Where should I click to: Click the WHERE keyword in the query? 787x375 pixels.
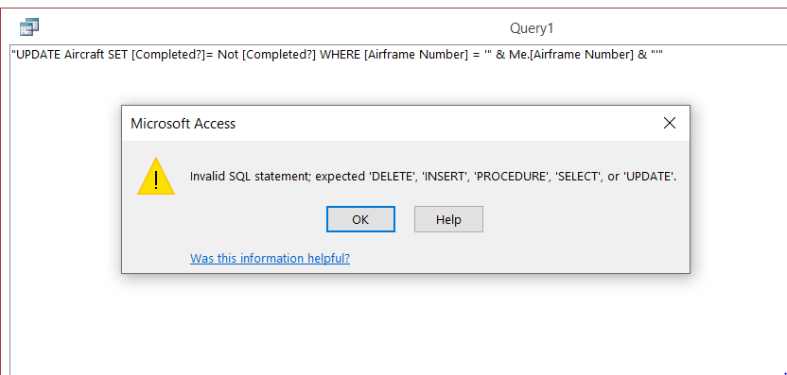340,55
